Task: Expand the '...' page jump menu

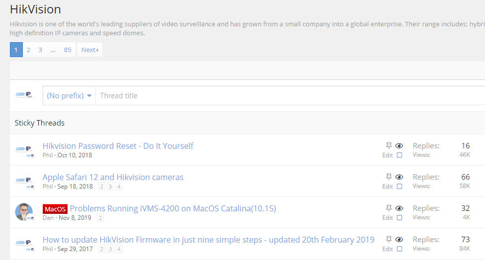Action: coord(53,50)
